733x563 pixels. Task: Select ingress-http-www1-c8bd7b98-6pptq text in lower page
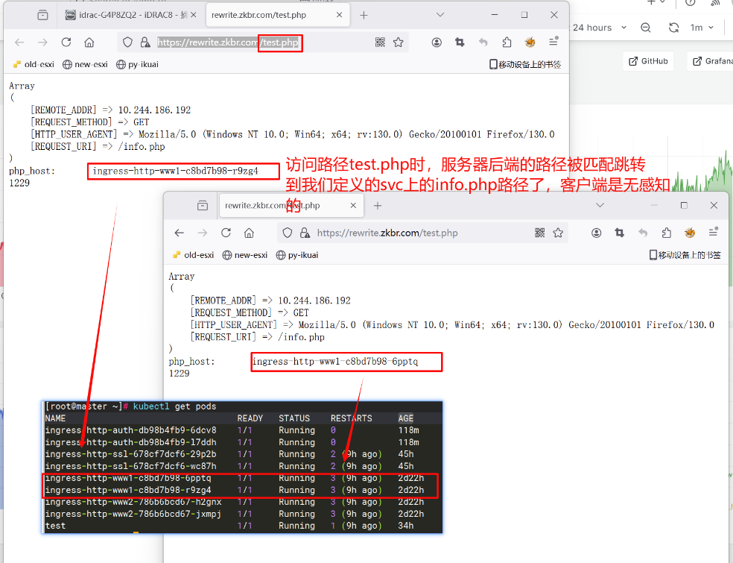tap(335, 362)
